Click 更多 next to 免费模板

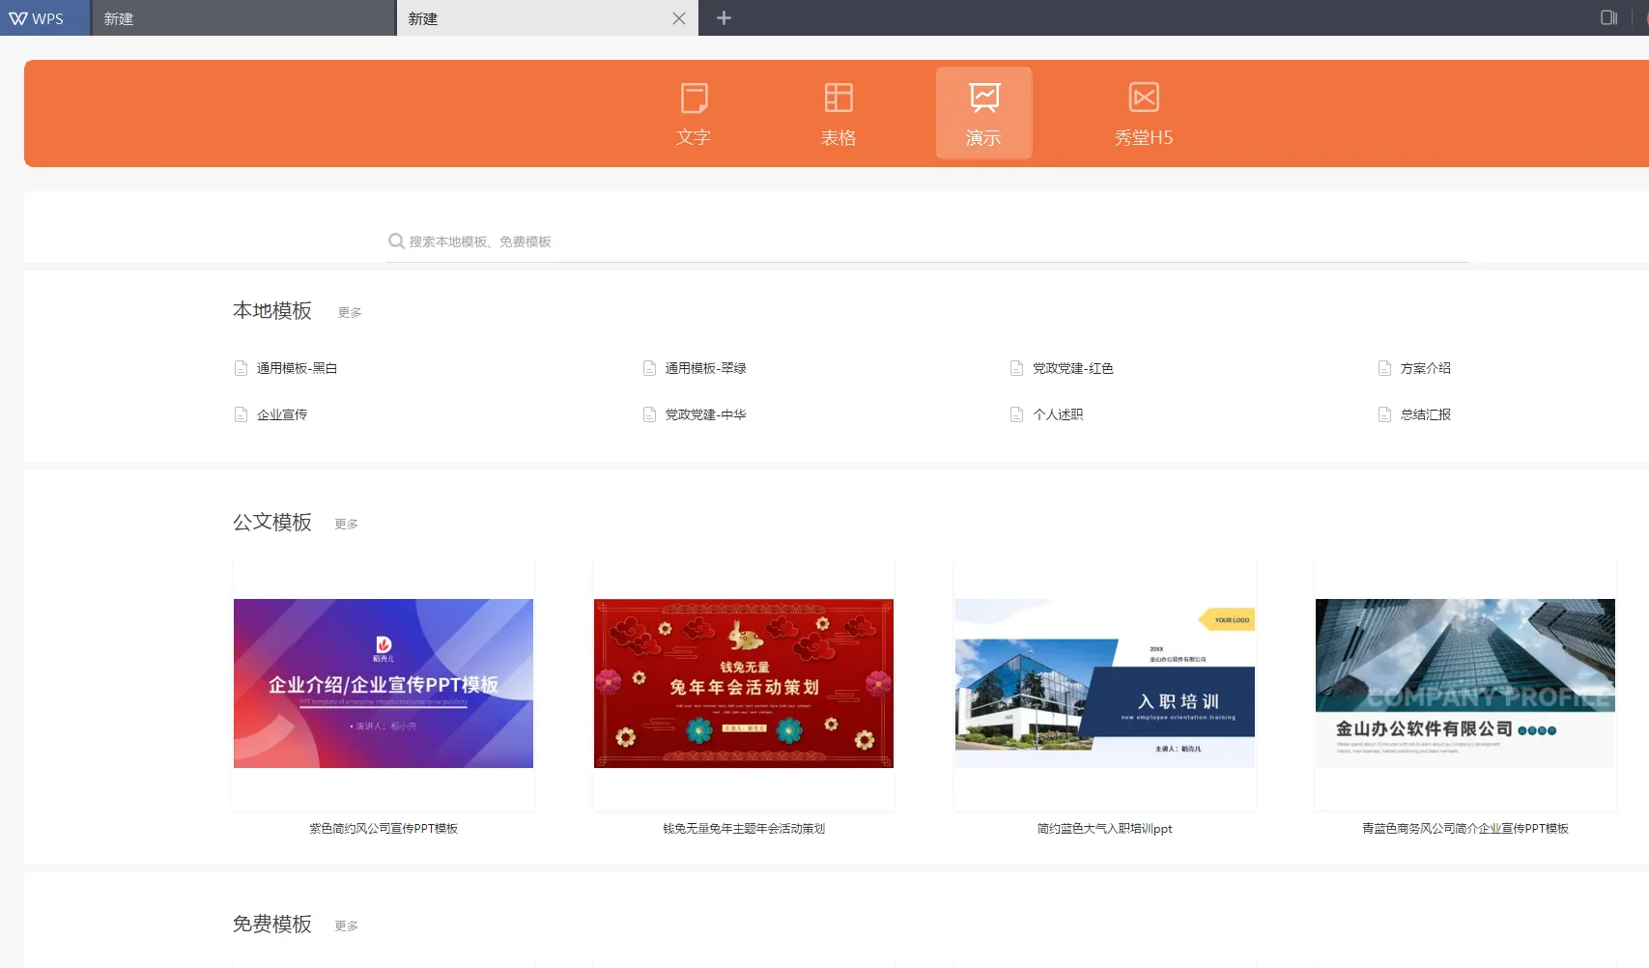pyautogui.click(x=346, y=925)
